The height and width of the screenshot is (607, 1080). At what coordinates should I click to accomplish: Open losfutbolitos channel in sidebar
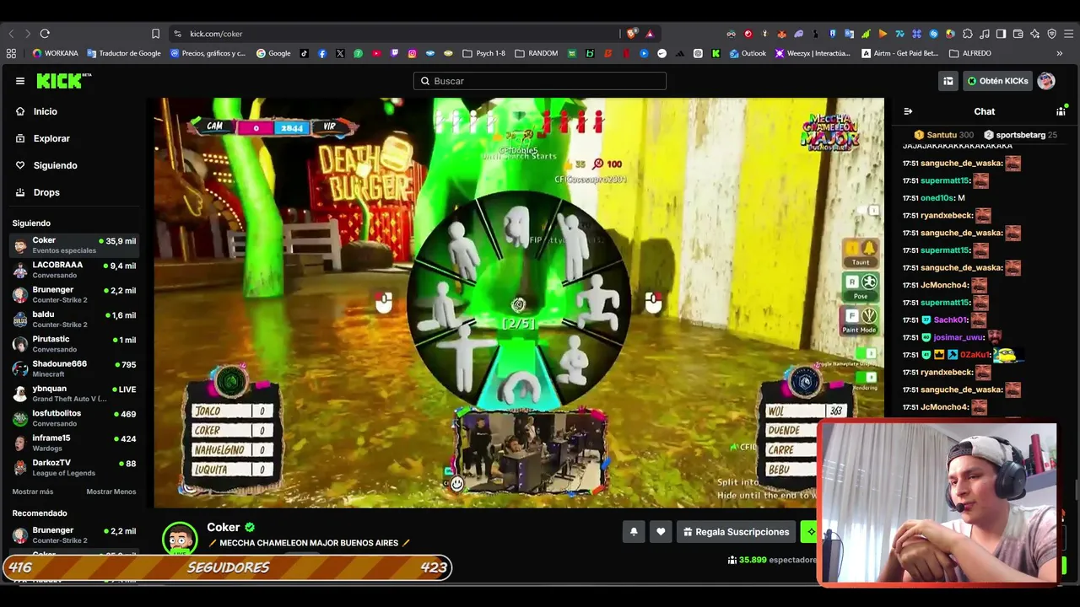click(x=74, y=418)
